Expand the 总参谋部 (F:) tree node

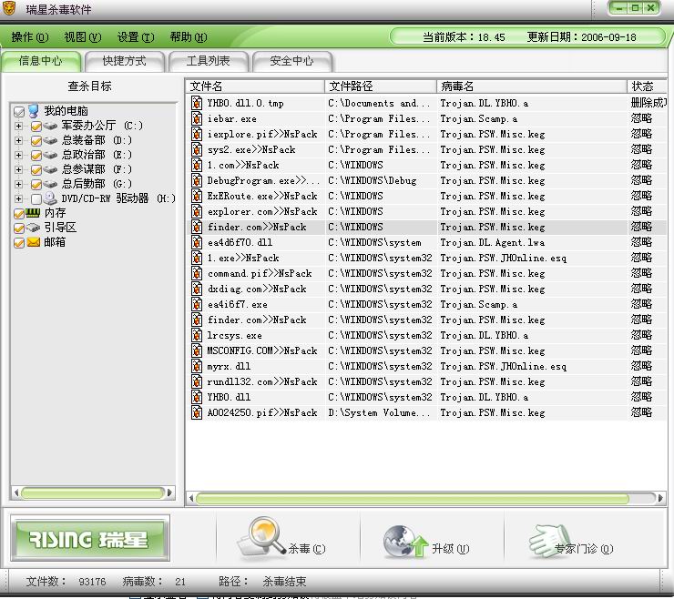18,169
